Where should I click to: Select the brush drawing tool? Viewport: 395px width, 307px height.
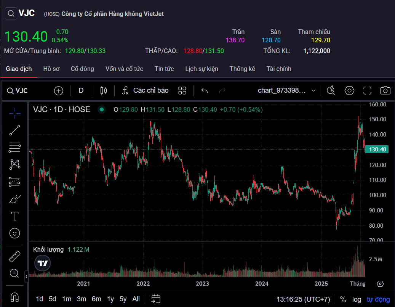click(14, 199)
